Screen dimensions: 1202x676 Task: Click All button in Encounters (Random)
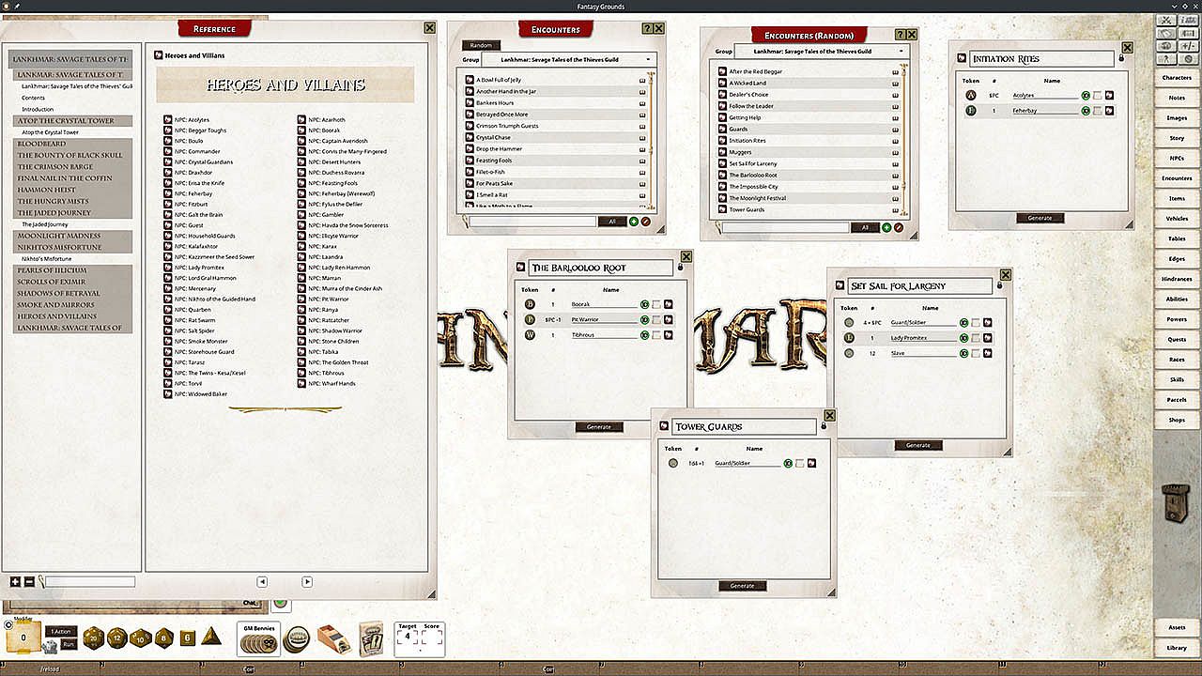click(x=865, y=227)
